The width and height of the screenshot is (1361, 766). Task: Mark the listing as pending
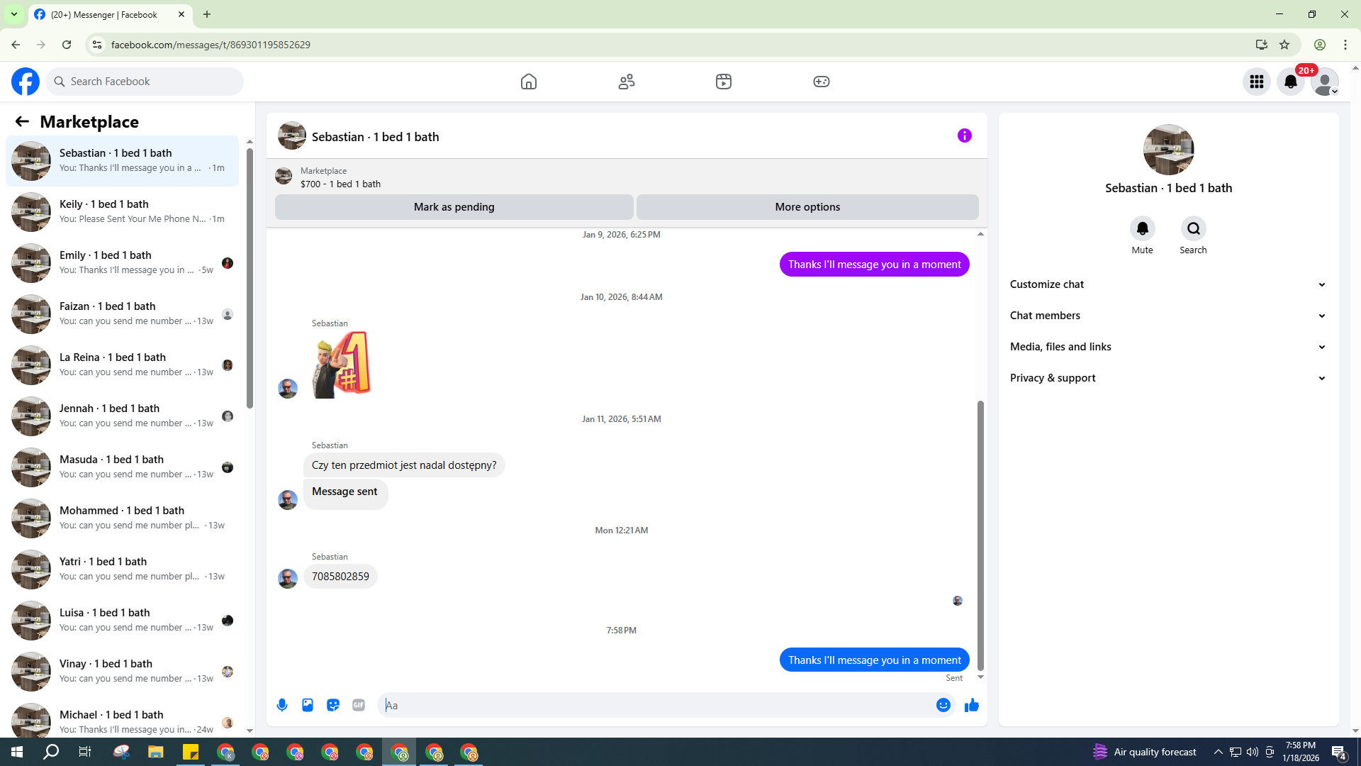click(454, 207)
